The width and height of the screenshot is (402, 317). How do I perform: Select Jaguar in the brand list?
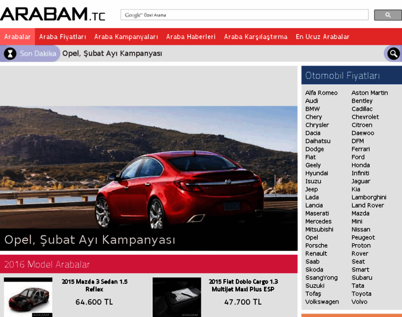361,181
